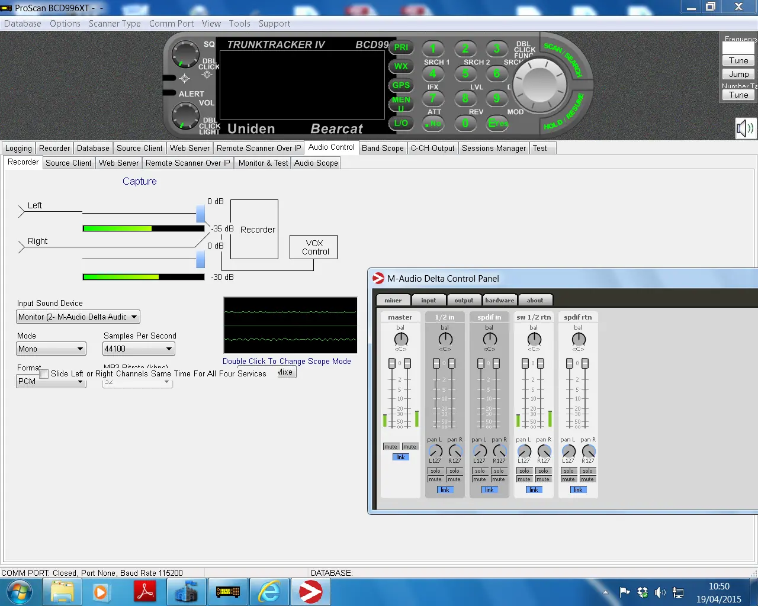This screenshot has height=606, width=758.
Task: Click the Right channel capture level slider
Action: coord(200,259)
